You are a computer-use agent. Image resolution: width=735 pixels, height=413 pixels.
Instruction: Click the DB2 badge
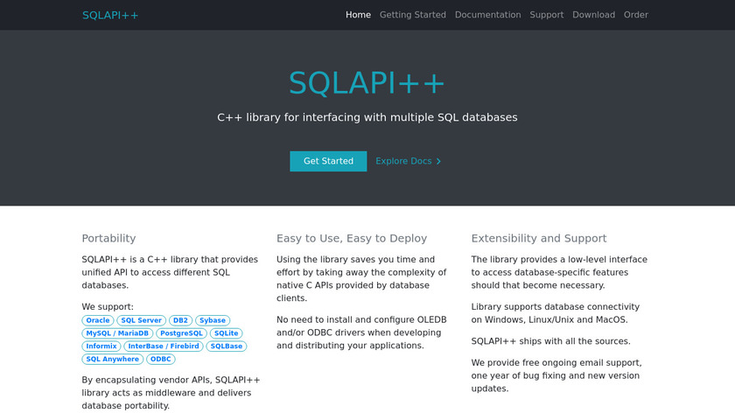(180, 320)
